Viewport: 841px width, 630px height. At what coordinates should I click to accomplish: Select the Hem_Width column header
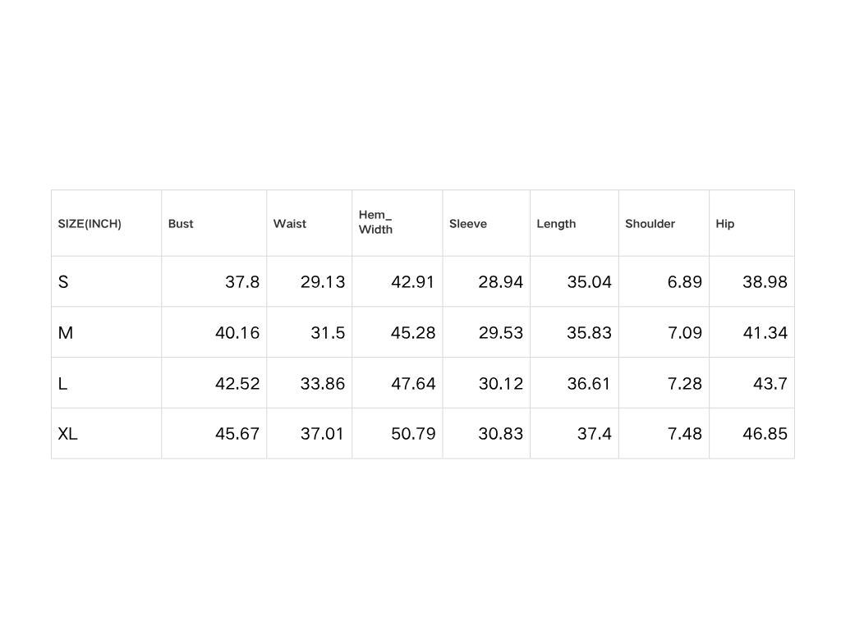pos(375,222)
